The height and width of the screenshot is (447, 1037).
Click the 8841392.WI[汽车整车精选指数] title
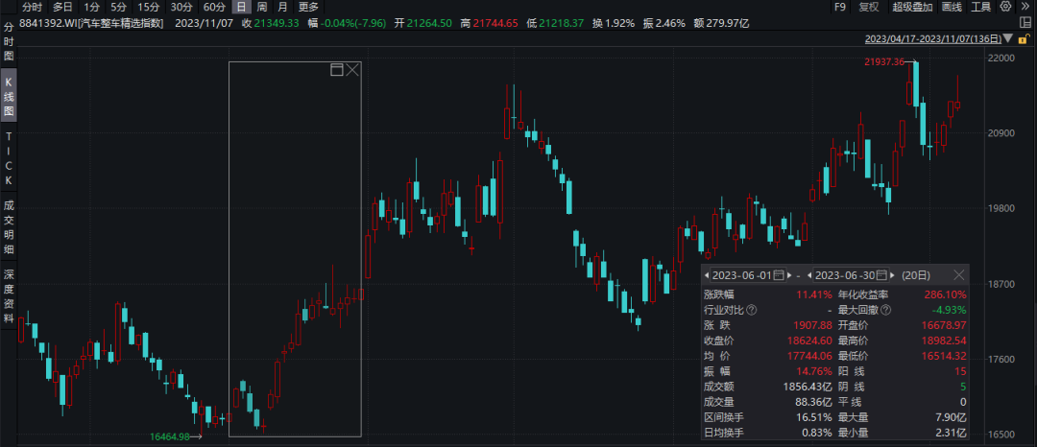coord(92,23)
